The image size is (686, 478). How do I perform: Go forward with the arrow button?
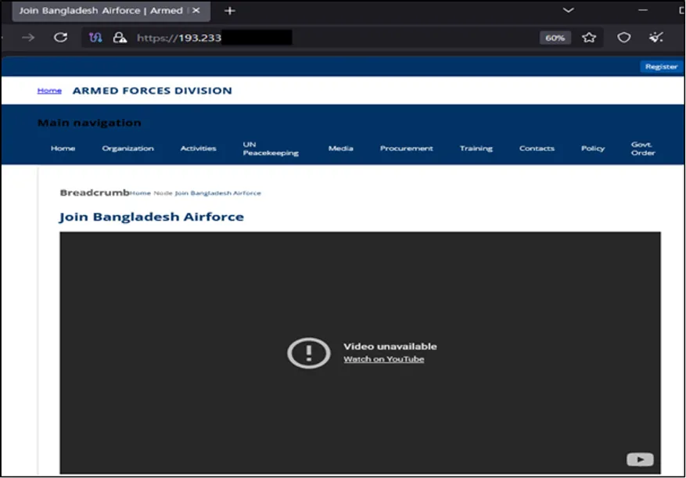point(28,38)
